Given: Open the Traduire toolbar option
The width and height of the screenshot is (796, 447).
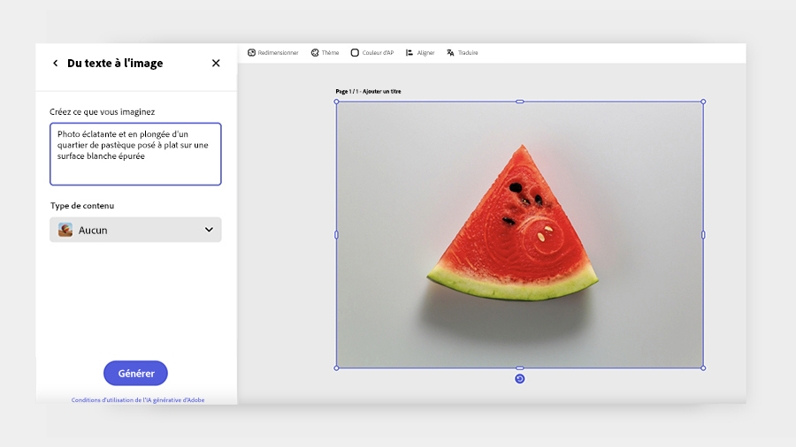Looking at the screenshot, I should point(463,53).
